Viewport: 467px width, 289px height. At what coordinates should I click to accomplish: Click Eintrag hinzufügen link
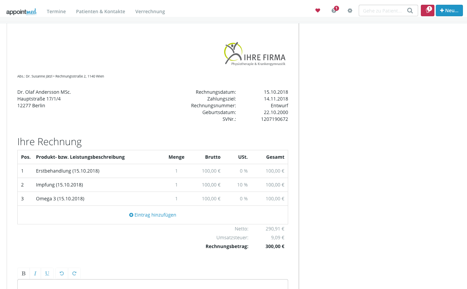click(153, 215)
